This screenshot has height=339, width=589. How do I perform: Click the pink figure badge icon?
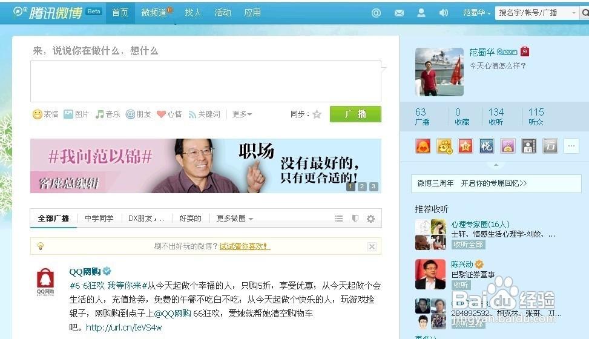pyautogui.click(x=508, y=146)
